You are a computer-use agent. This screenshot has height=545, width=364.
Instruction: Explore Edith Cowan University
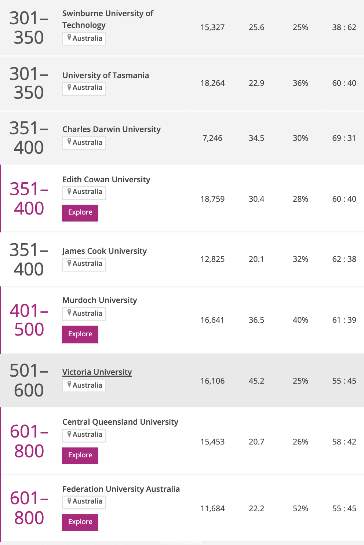(80, 213)
